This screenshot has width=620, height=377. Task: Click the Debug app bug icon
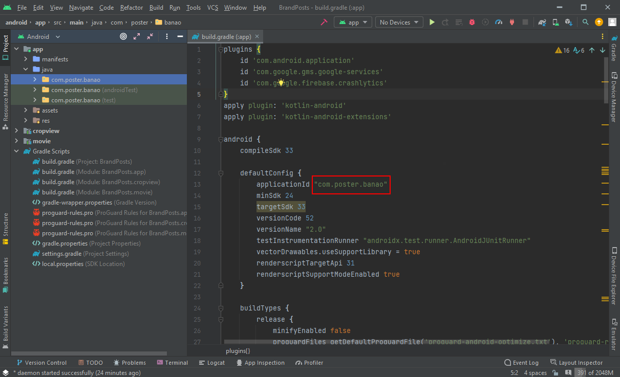[472, 23]
